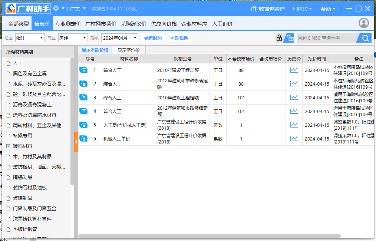Switch to 采购建议价 tab

133,23
